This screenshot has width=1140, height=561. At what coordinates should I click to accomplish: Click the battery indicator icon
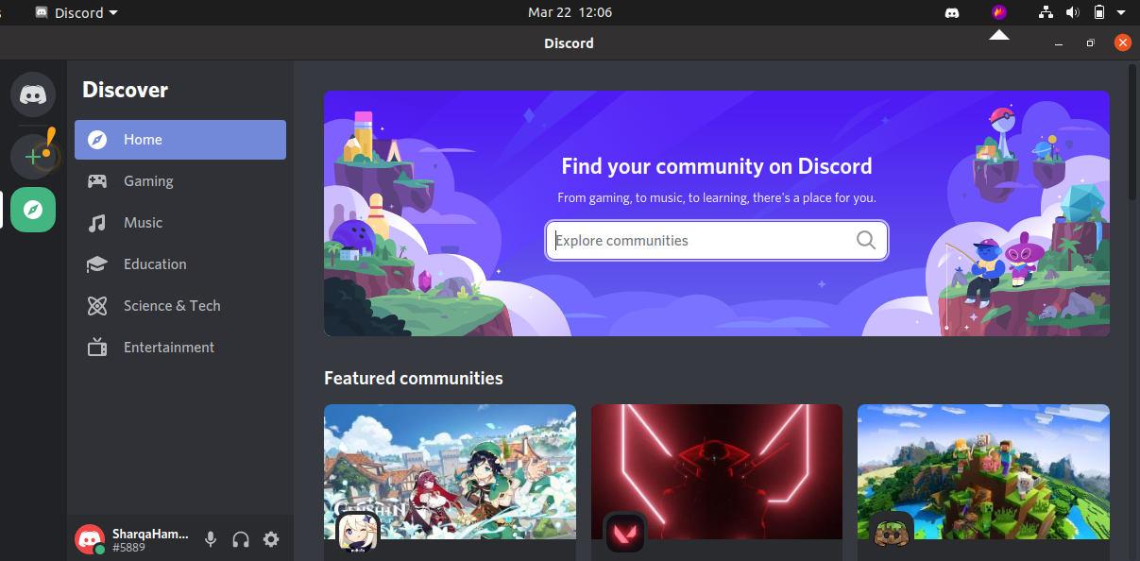click(1098, 12)
